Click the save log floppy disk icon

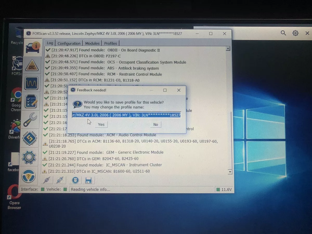(88, 180)
